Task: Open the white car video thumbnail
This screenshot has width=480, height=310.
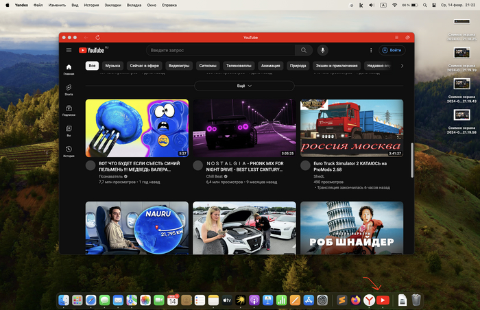Action: 244,228
